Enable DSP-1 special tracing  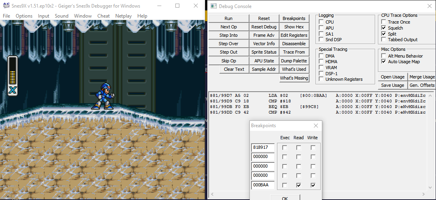coord(321,74)
